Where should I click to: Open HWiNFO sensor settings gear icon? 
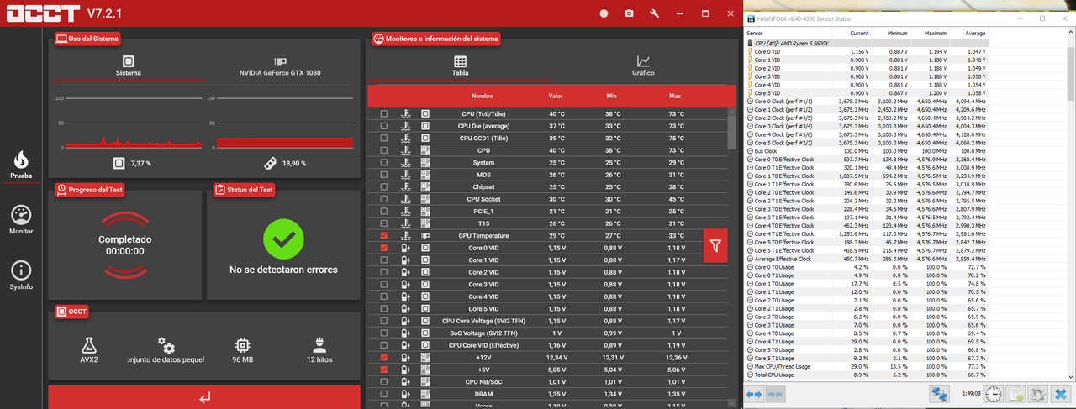click(x=1038, y=393)
